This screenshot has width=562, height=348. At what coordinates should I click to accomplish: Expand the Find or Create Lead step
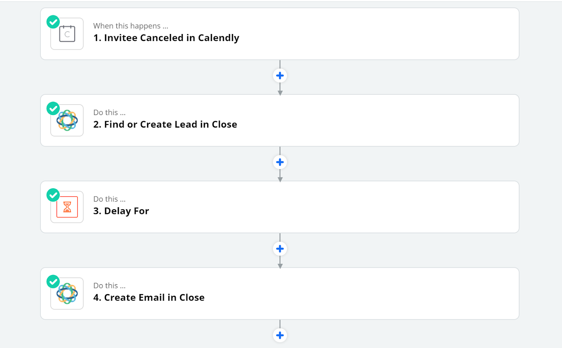(280, 120)
